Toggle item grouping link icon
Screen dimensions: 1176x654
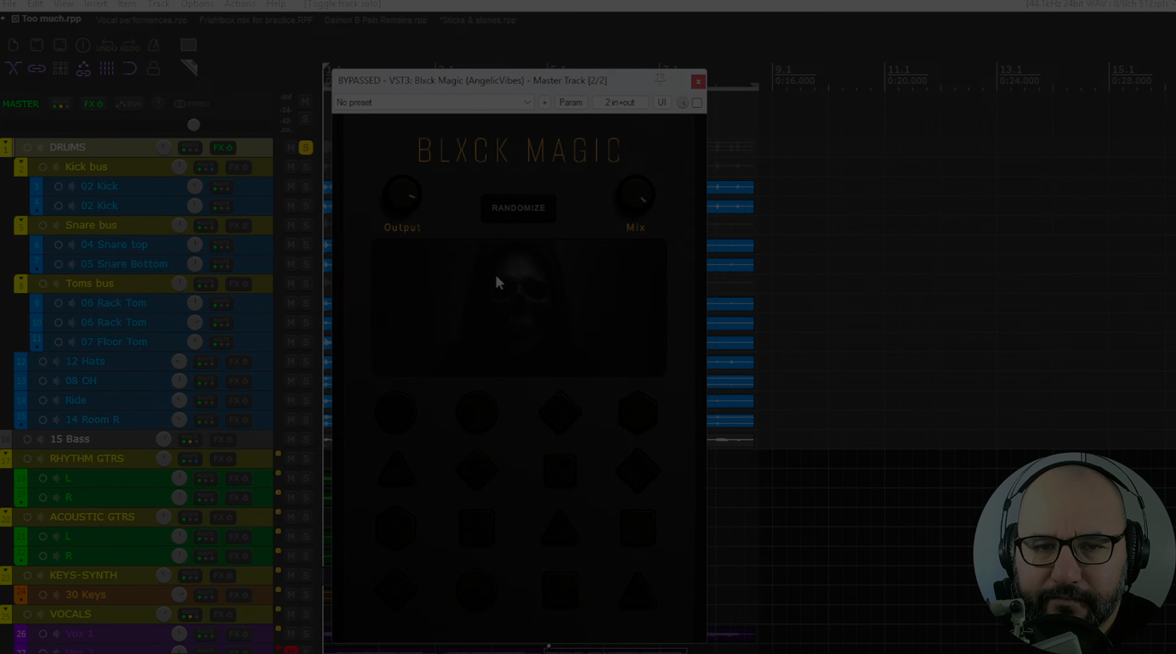[37, 68]
